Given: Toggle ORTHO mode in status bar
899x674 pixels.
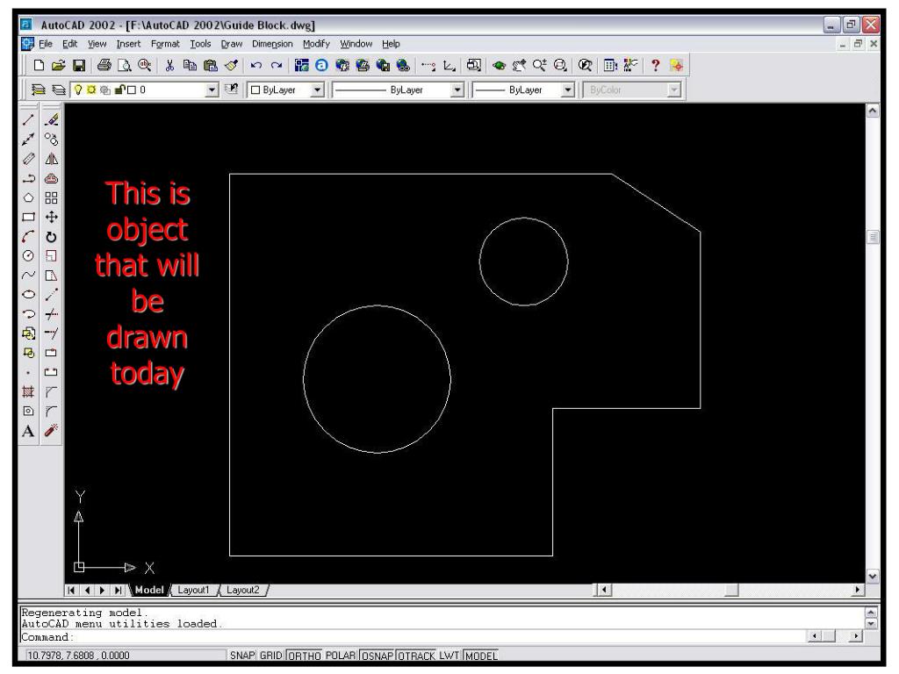Looking at the screenshot, I should coord(304,655).
